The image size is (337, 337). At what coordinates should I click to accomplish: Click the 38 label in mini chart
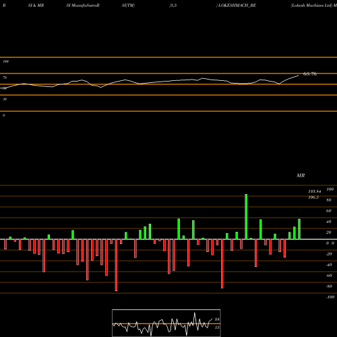[217, 319]
